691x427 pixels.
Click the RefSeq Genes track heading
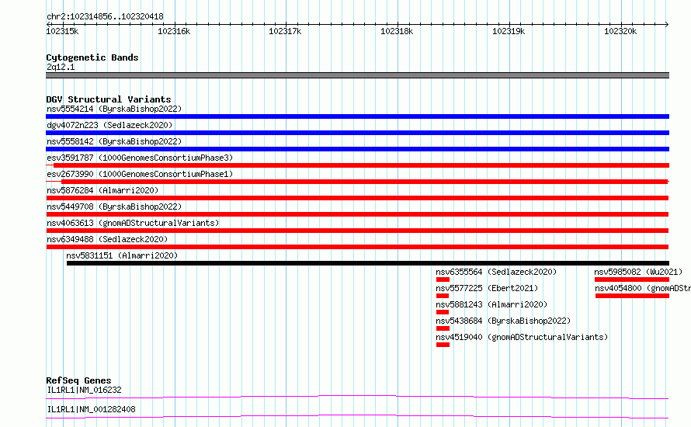pos(78,380)
